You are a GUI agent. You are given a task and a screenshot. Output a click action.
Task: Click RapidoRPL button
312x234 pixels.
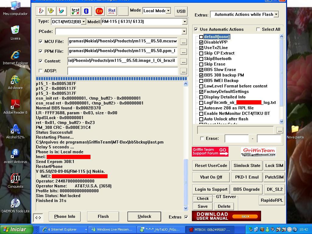point(272,200)
